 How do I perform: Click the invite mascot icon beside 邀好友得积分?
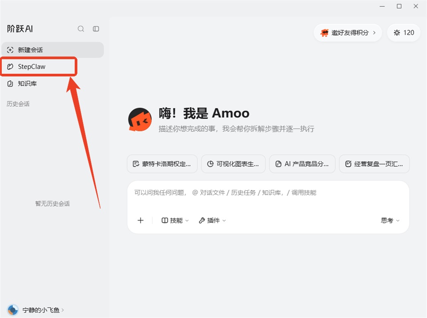pos(324,32)
